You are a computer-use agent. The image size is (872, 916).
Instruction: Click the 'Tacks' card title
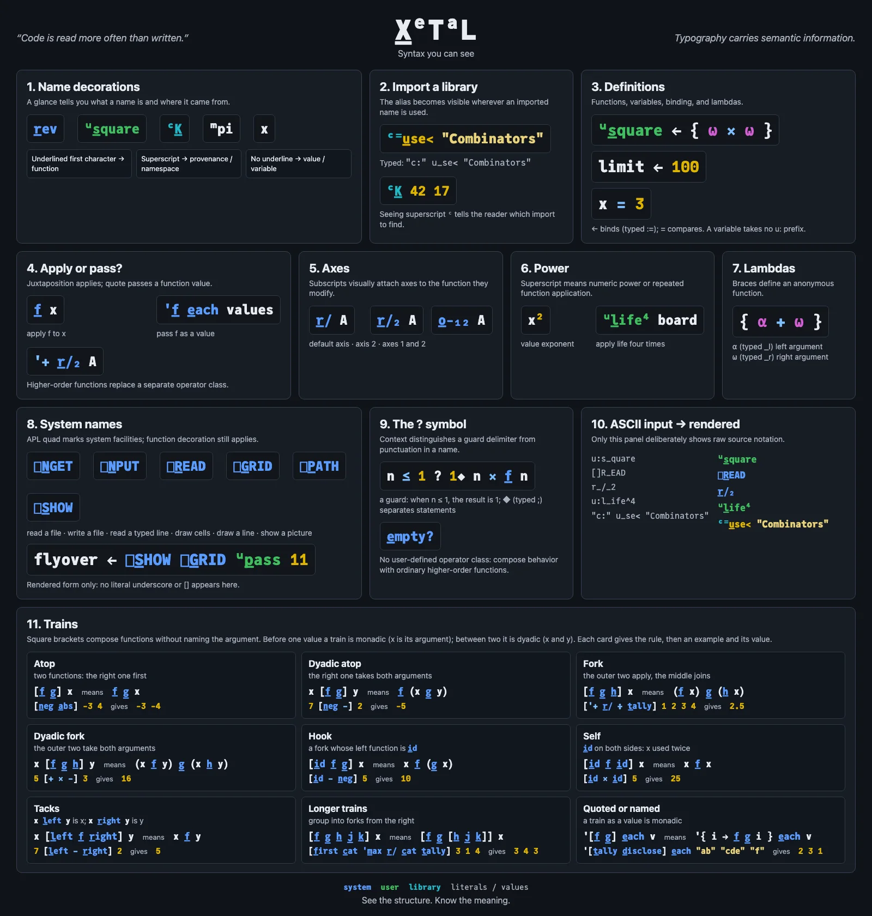[x=46, y=809]
